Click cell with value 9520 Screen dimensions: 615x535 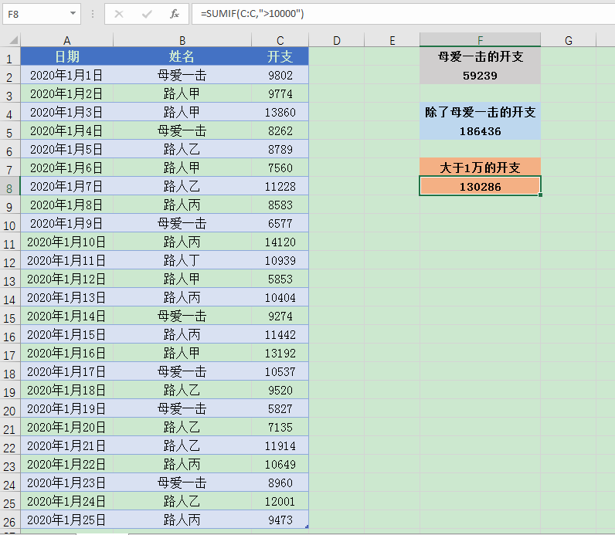click(280, 391)
